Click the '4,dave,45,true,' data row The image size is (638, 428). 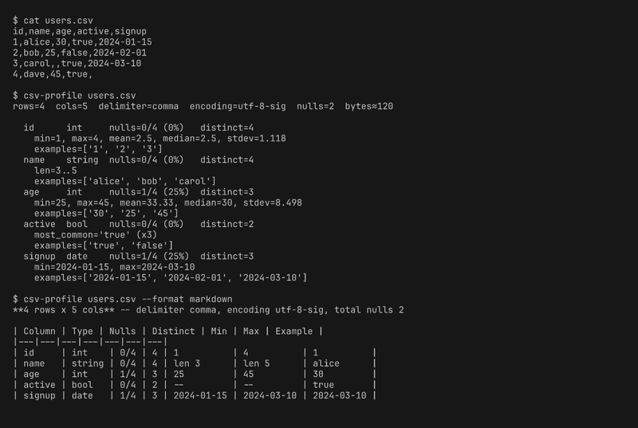click(x=53, y=75)
